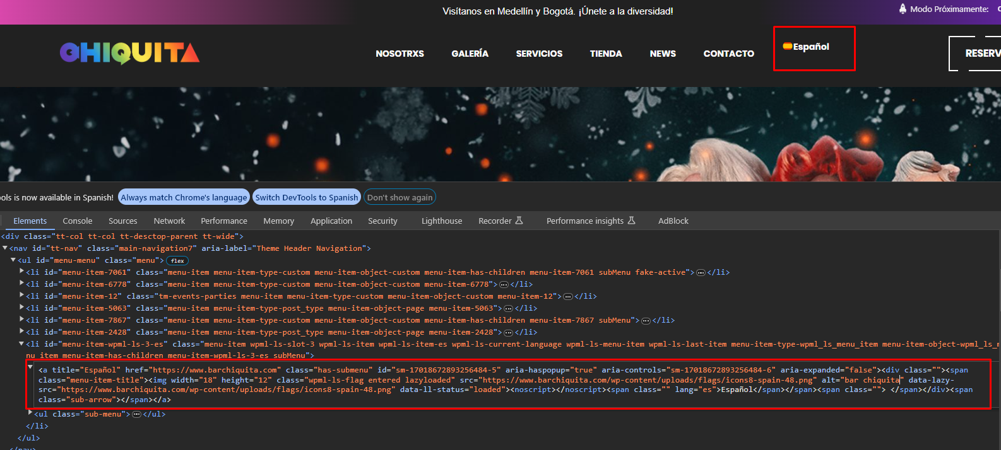Expand the menu-item-7061 li node
The width and height of the screenshot is (1001, 450).
22,272
